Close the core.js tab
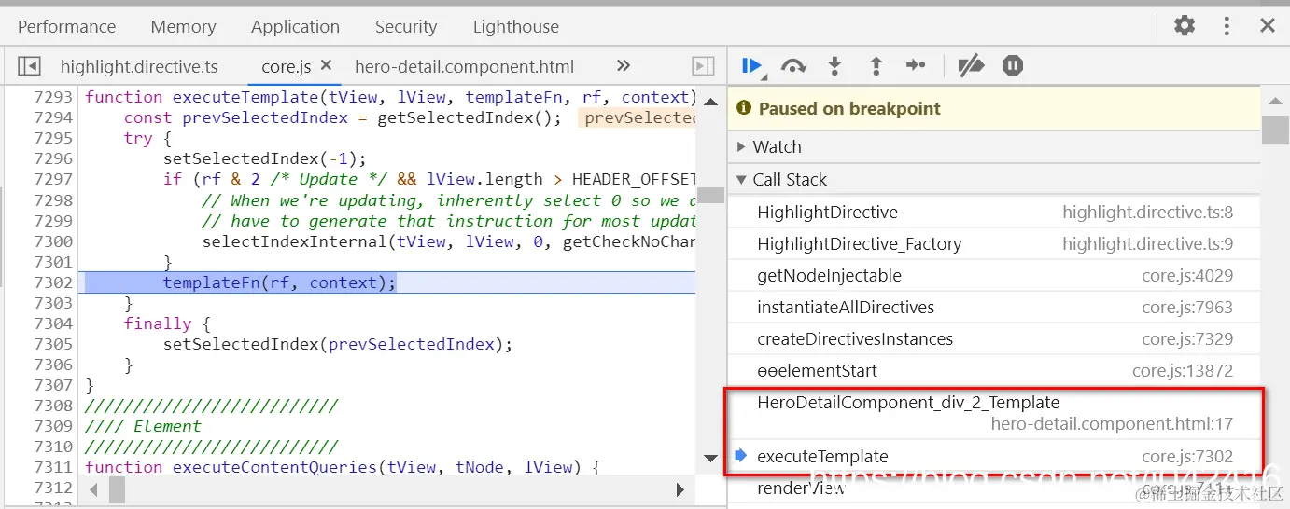Viewport: 1290px width, 509px height. [x=326, y=65]
